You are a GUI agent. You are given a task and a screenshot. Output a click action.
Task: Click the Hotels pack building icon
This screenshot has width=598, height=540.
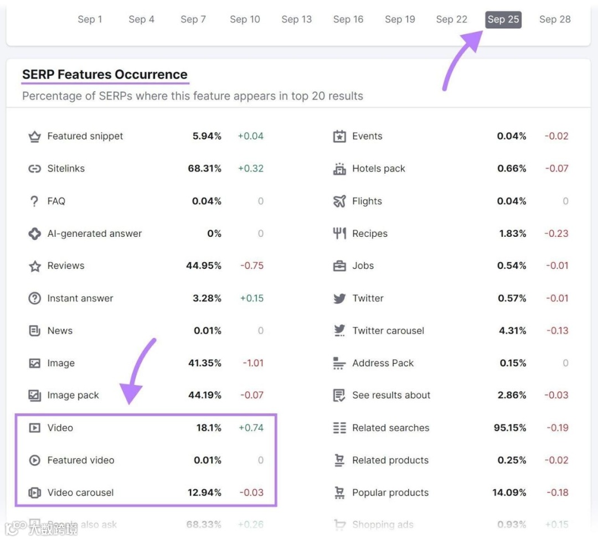(x=339, y=169)
